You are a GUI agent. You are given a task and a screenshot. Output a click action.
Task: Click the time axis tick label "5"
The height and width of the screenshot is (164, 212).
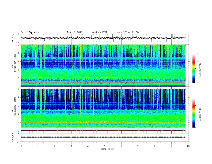pyautogui.click(x=105, y=146)
